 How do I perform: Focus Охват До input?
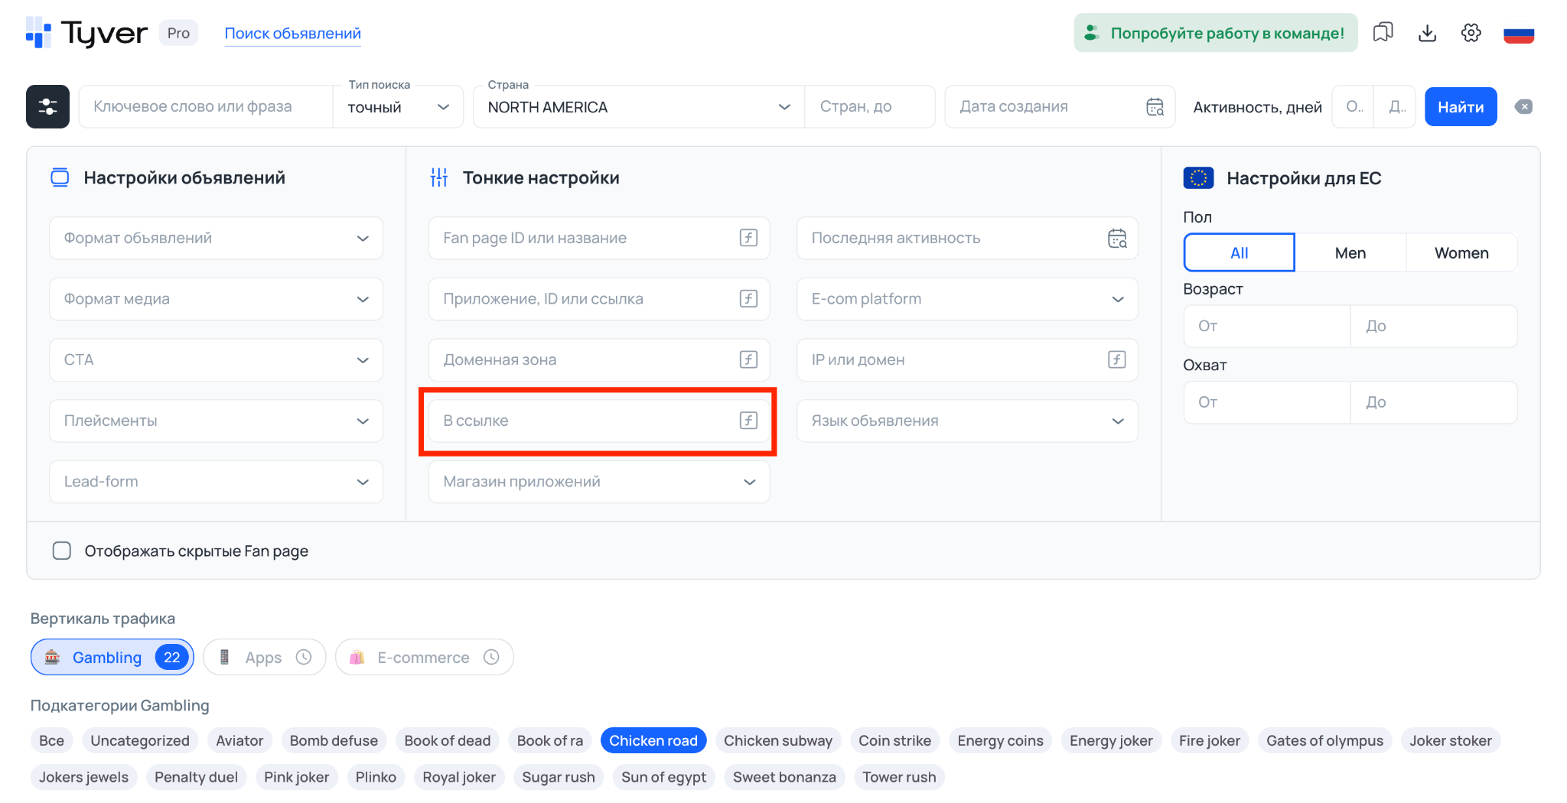(x=1434, y=402)
